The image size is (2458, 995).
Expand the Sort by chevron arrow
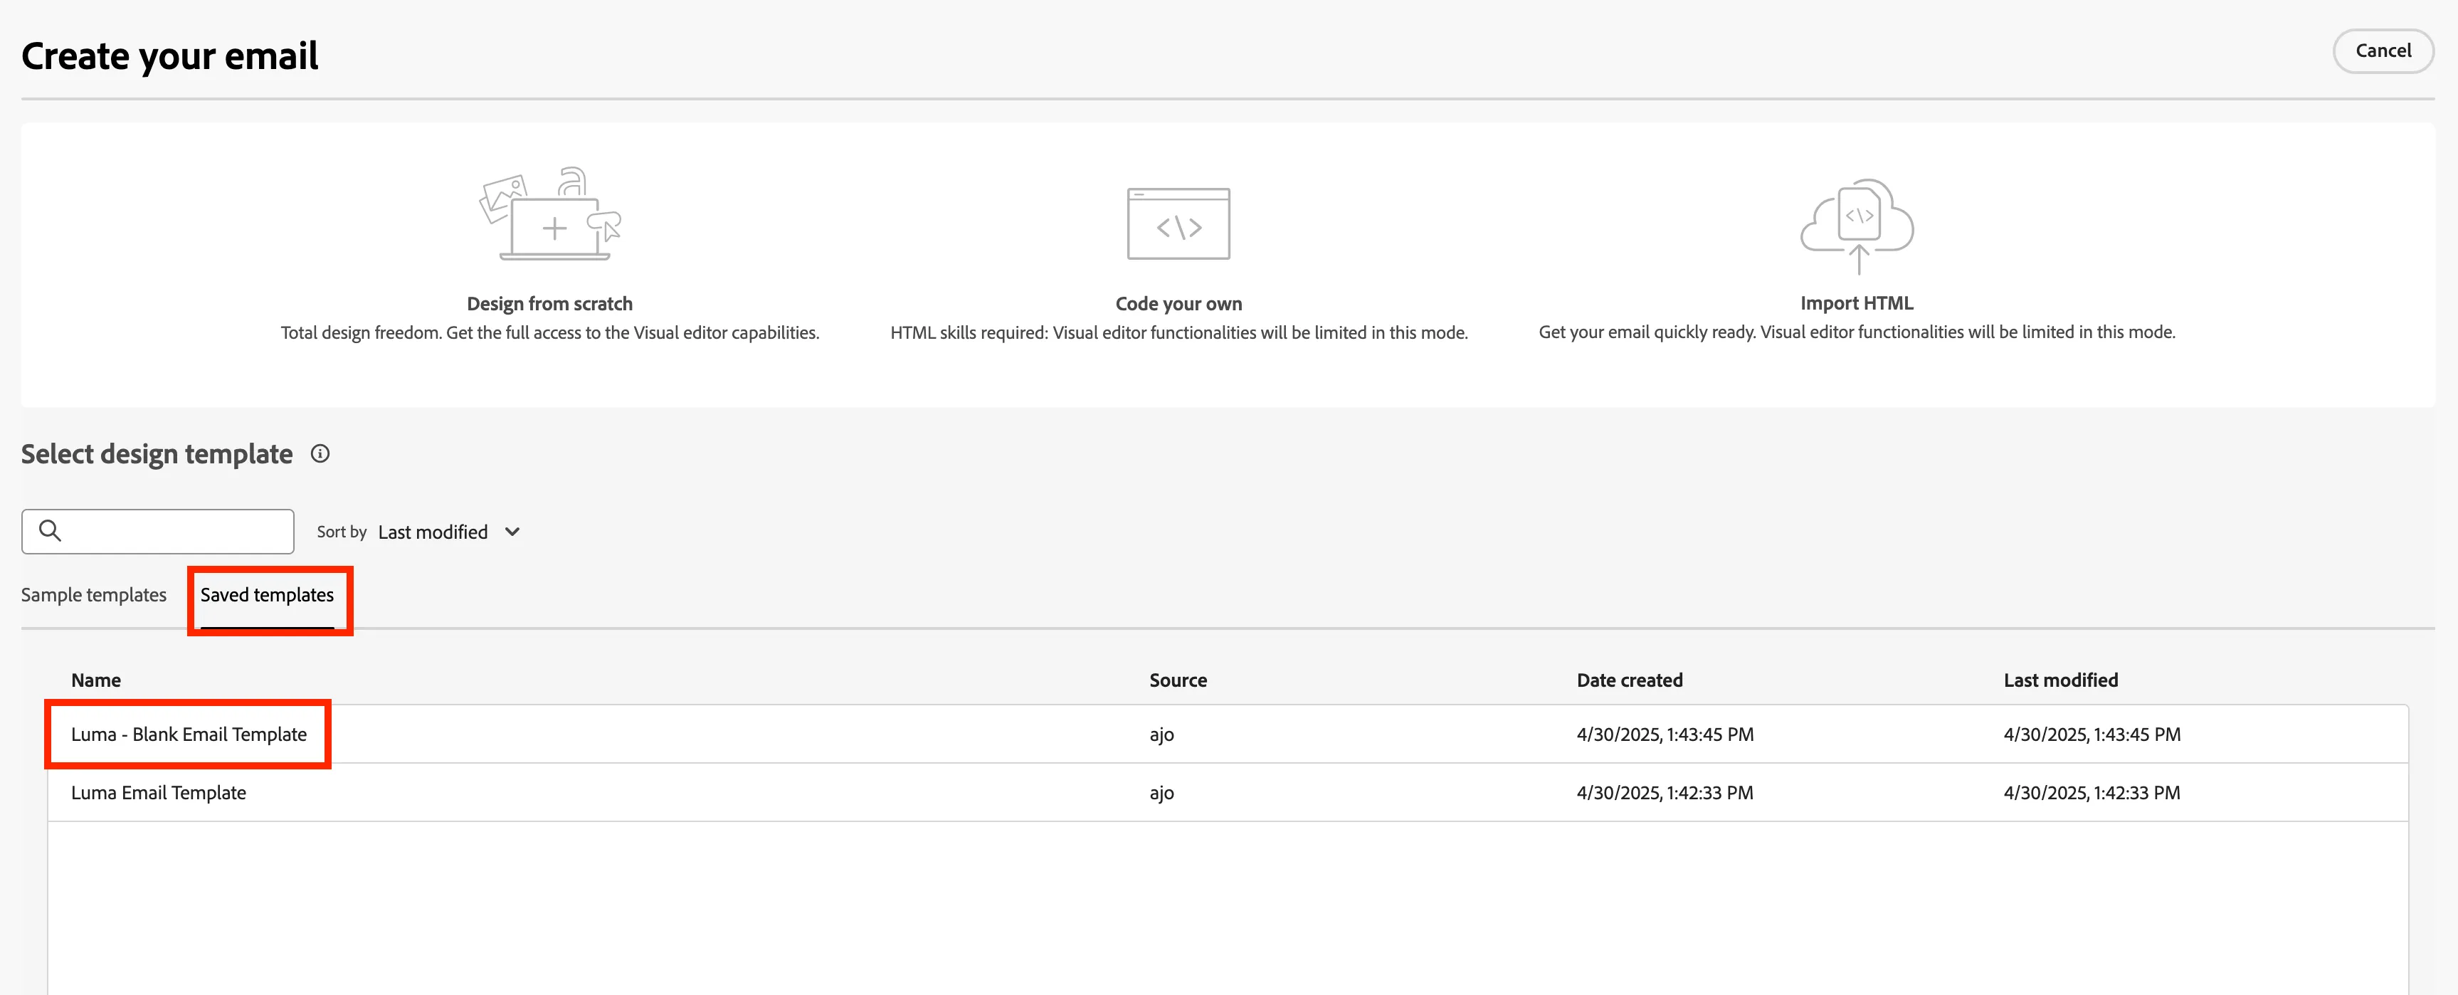(512, 532)
